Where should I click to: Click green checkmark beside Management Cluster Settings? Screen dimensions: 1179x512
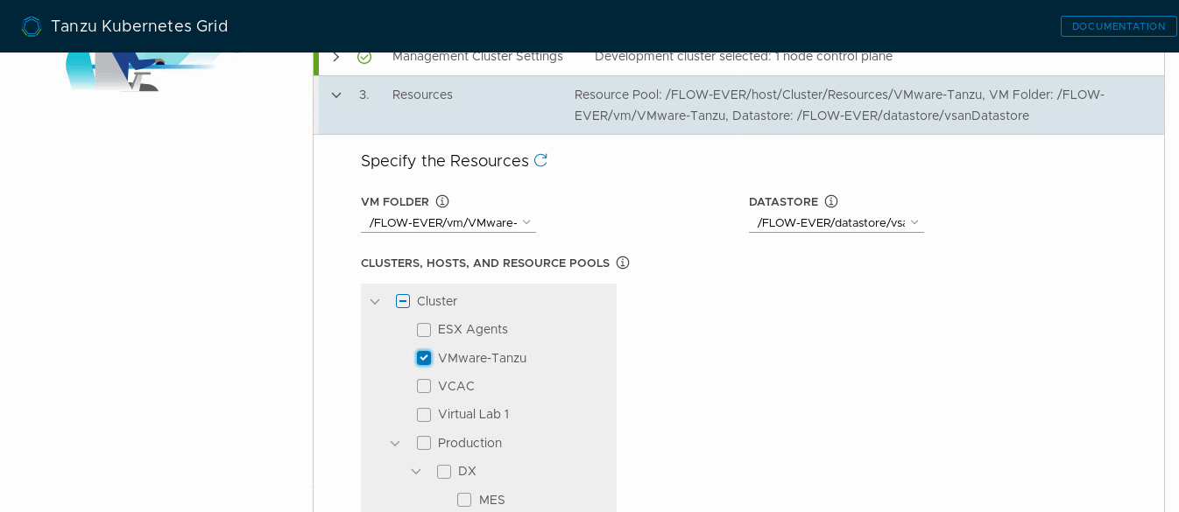364,57
